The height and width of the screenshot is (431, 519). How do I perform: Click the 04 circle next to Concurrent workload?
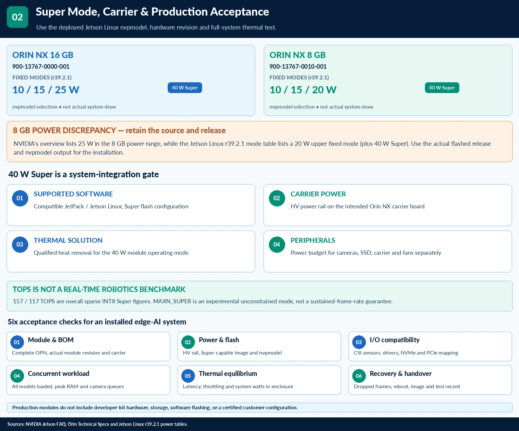17,376
